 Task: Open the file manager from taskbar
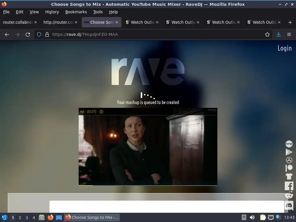[x=42, y=217]
